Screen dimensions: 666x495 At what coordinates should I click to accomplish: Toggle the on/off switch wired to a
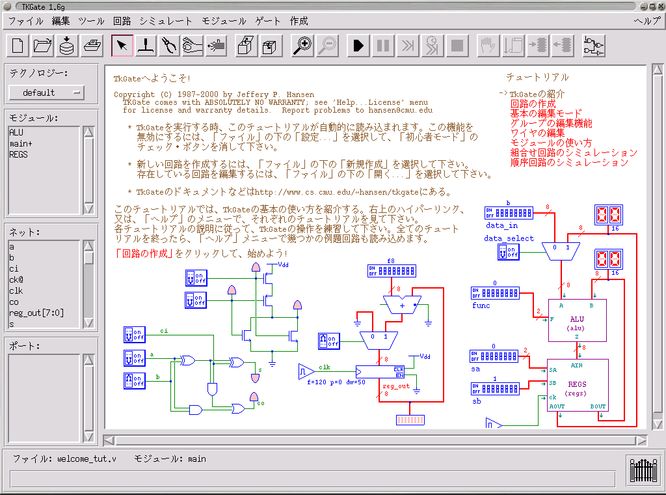pos(135,358)
